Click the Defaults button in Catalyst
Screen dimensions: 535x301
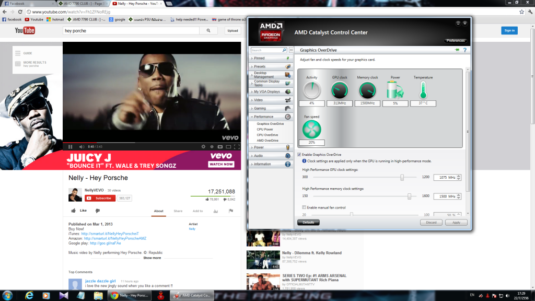click(308, 223)
